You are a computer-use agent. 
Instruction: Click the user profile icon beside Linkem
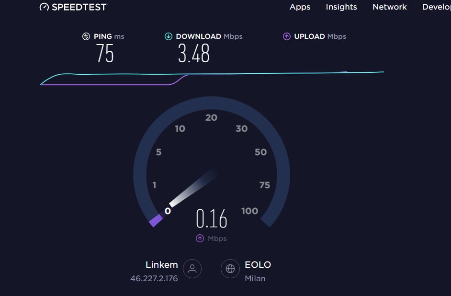point(192,269)
